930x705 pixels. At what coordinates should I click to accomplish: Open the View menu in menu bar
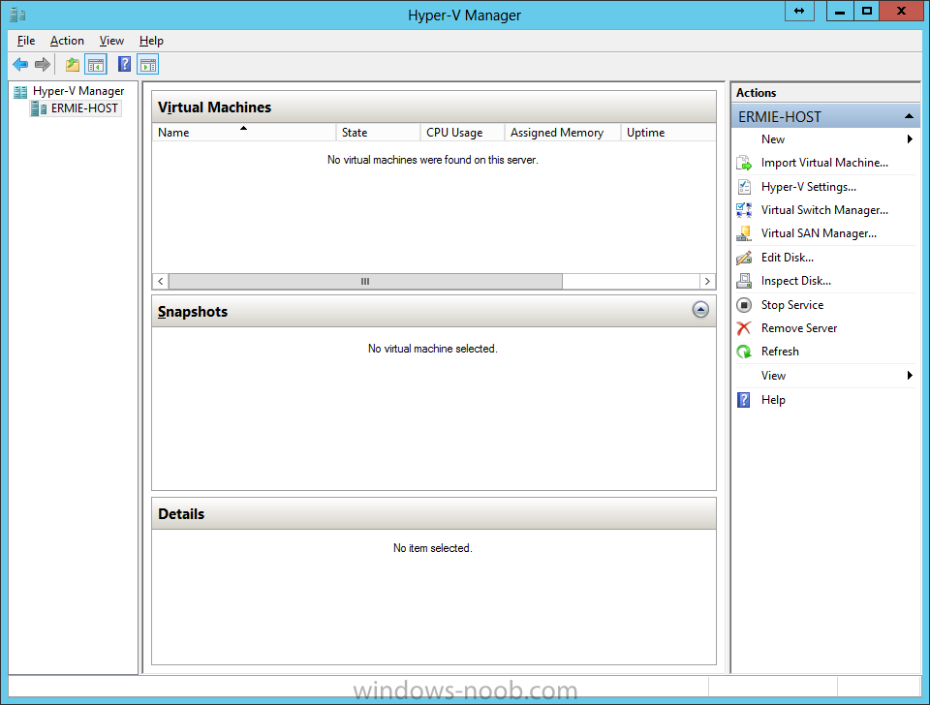[111, 41]
